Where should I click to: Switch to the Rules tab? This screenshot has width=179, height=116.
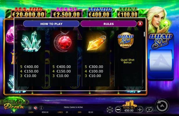tap(109, 24)
